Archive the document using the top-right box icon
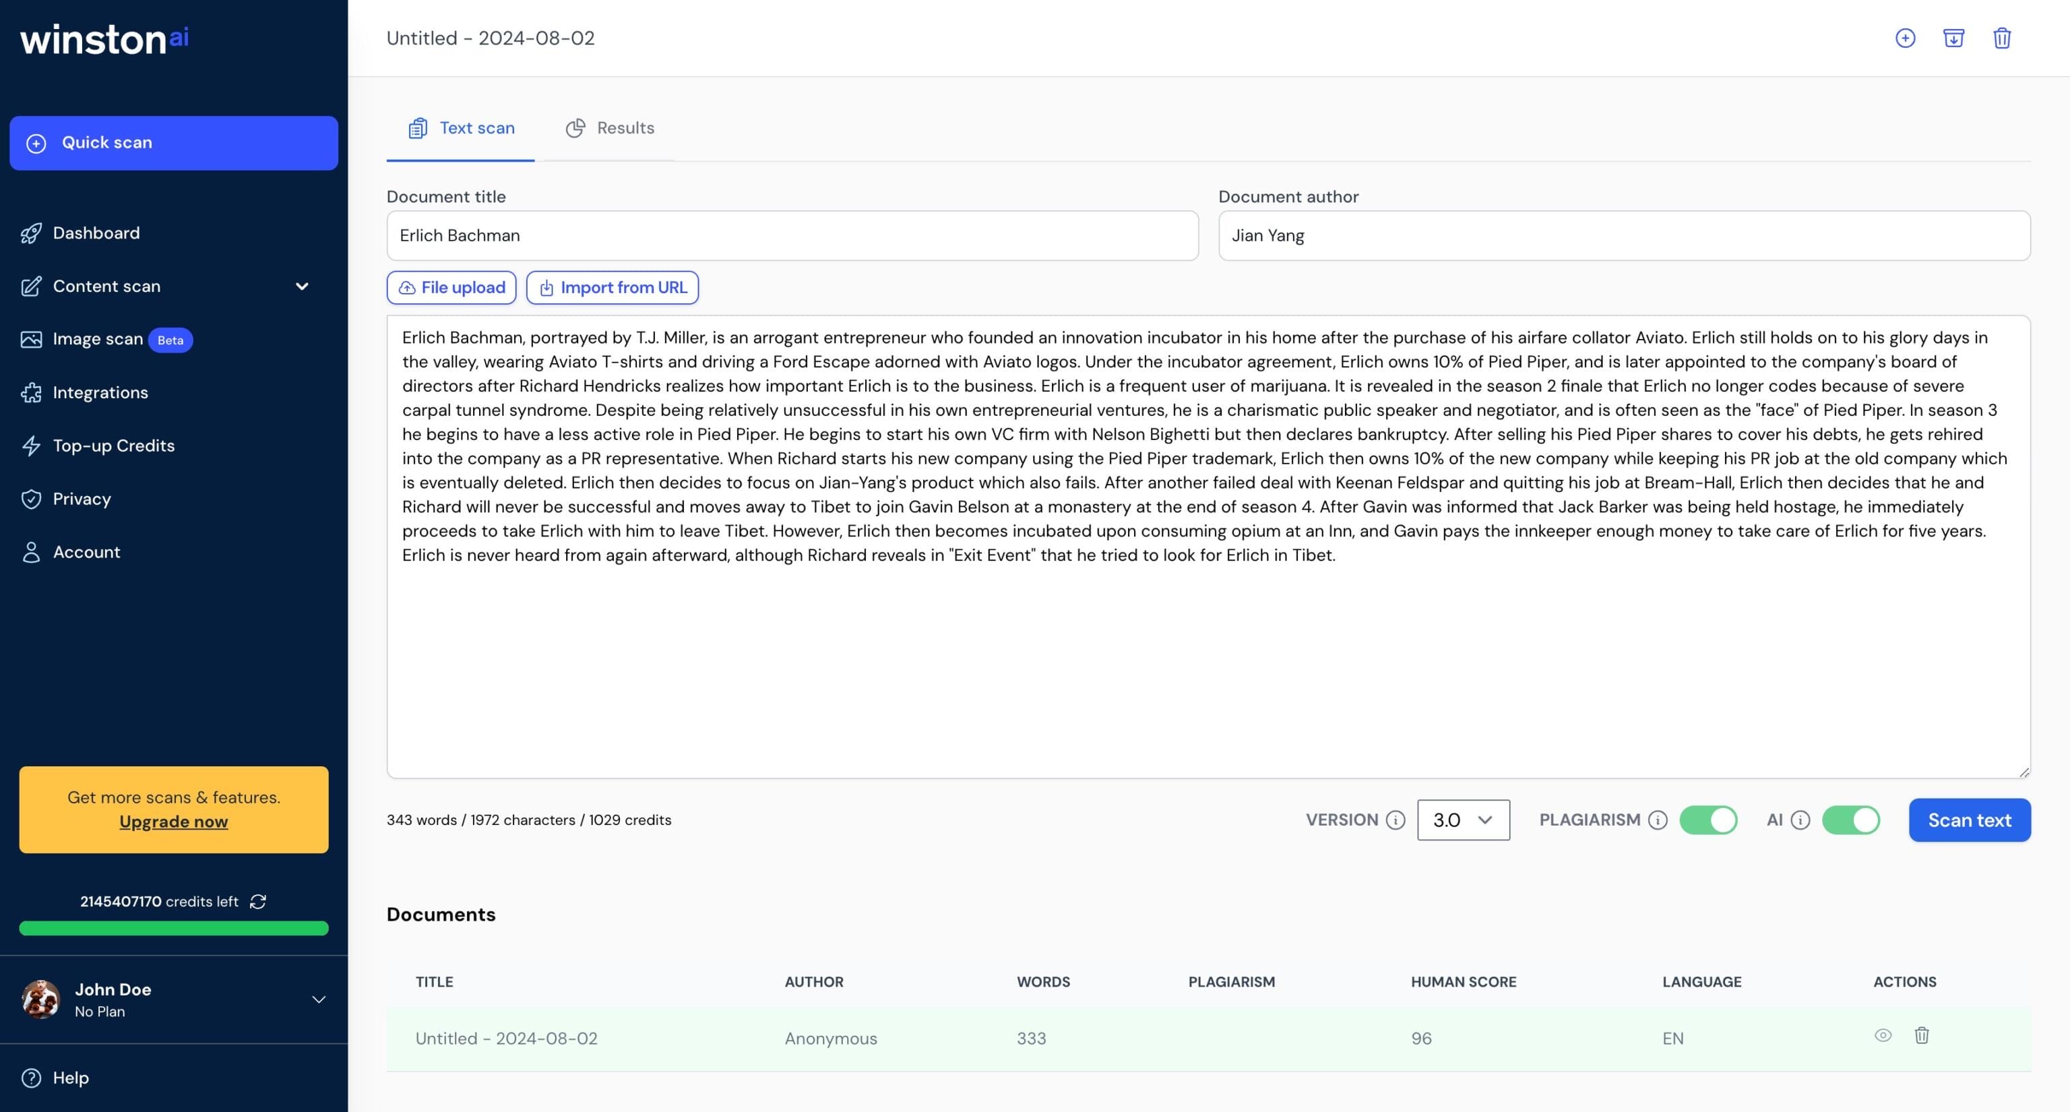Screen dimensions: 2070x1112 (1954, 38)
